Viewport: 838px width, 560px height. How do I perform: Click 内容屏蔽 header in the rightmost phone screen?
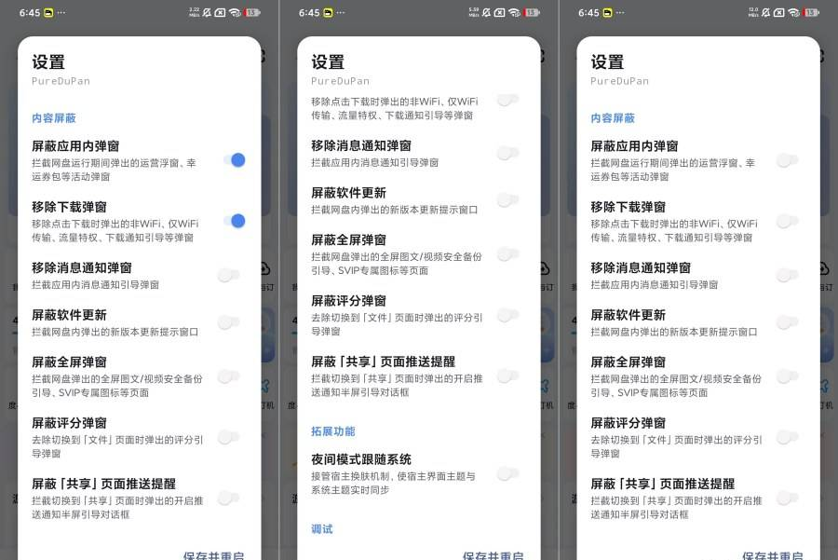click(613, 118)
